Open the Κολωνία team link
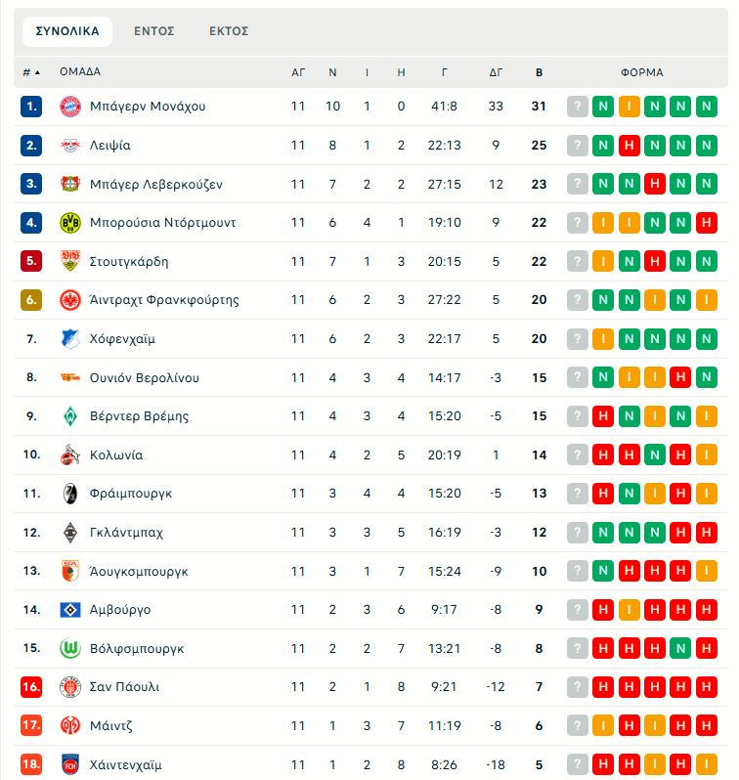 tap(116, 455)
